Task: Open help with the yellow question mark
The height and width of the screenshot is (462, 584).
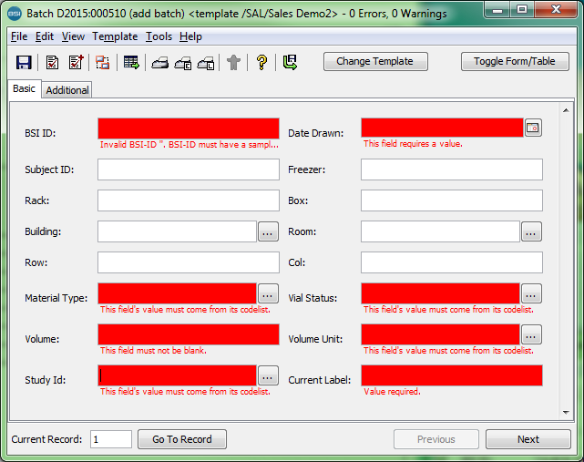Action: pos(261,62)
